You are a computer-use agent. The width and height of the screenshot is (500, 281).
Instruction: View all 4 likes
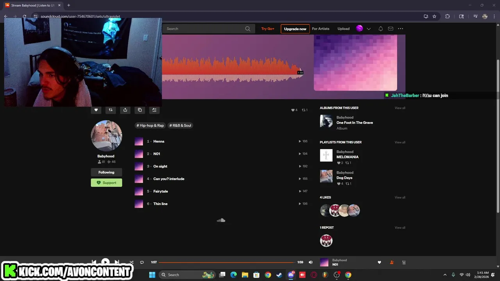(400, 197)
